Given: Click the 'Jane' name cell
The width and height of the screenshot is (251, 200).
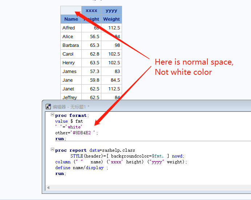Looking at the screenshot, I should click(68, 80).
